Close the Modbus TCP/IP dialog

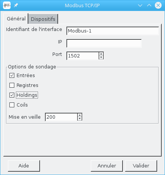click(158, 5)
